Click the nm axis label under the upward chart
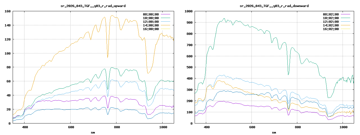Viewport: 360px width, 135px height. tap(93, 132)
